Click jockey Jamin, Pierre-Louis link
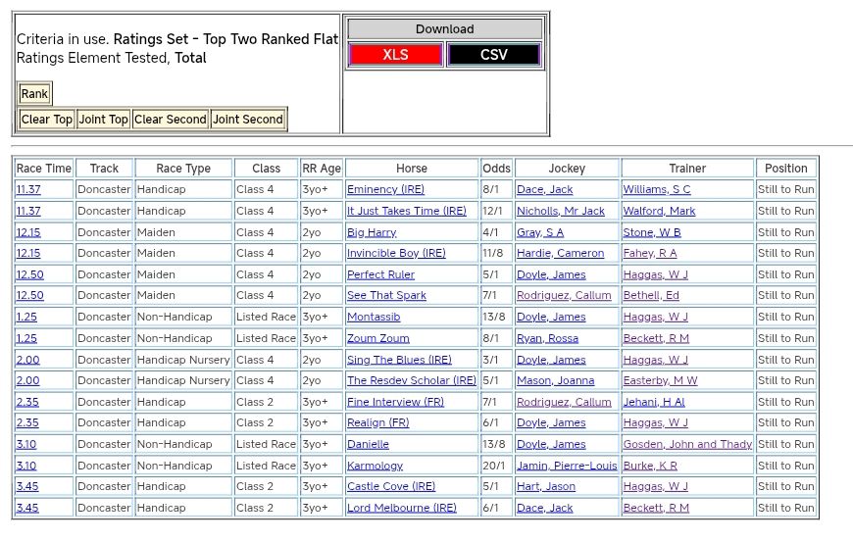The image size is (853, 542). (567, 466)
